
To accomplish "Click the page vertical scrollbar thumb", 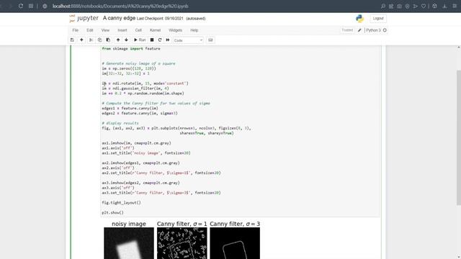I will coord(459,137).
